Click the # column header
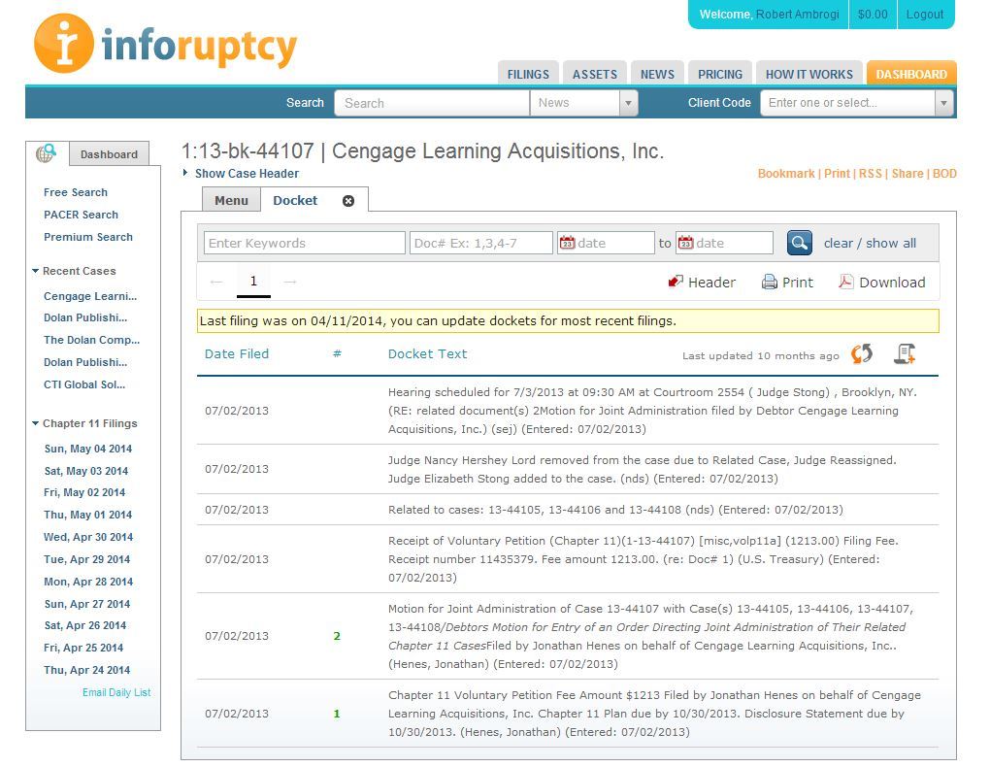The image size is (990, 767). (x=337, y=353)
